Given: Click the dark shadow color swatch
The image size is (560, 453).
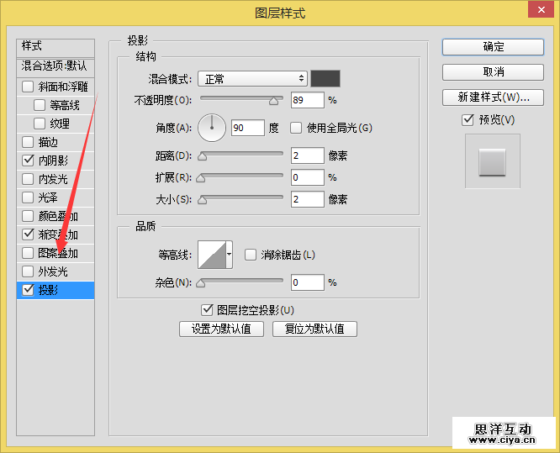Looking at the screenshot, I should [x=325, y=78].
